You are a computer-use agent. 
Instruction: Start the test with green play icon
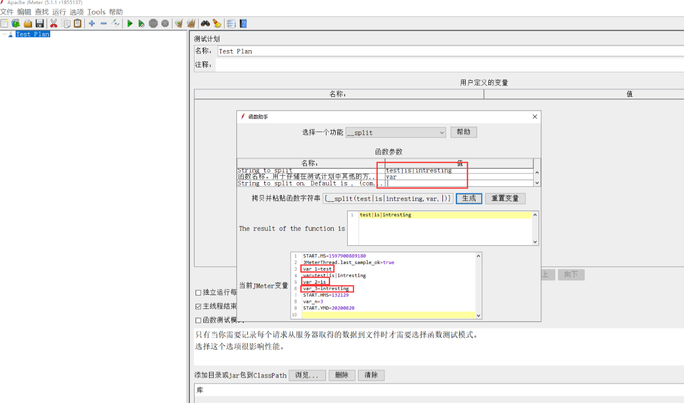[x=130, y=23]
